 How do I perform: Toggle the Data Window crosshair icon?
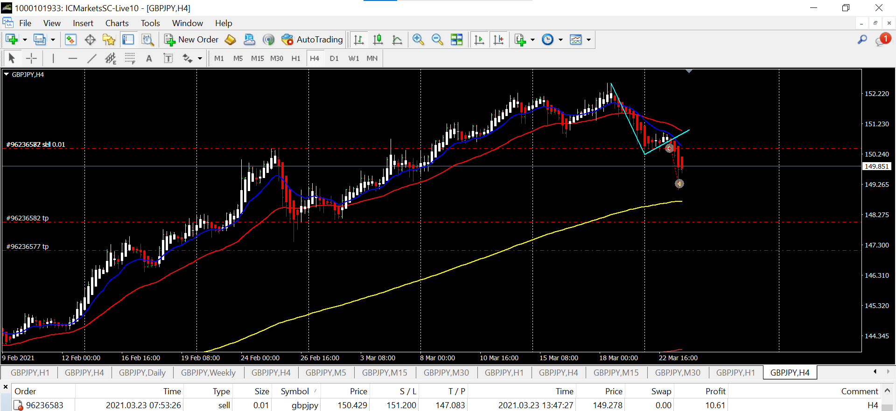point(90,40)
